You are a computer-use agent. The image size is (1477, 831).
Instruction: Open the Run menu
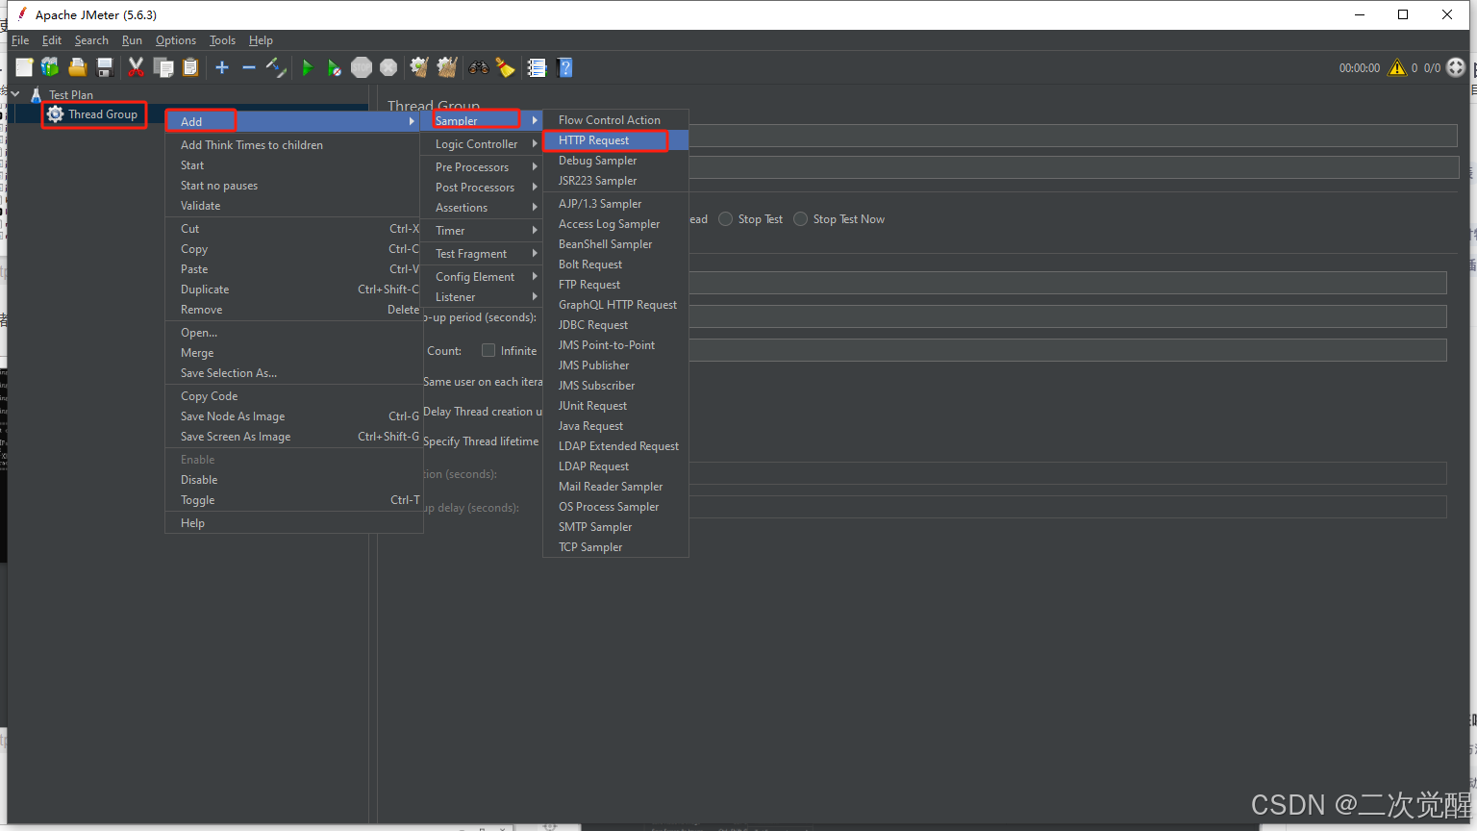point(132,40)
